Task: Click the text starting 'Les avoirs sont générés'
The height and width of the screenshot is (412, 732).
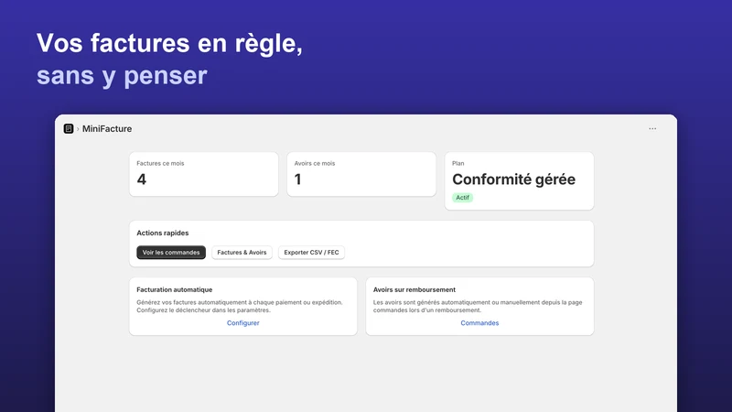Action: tap(478, 306)
